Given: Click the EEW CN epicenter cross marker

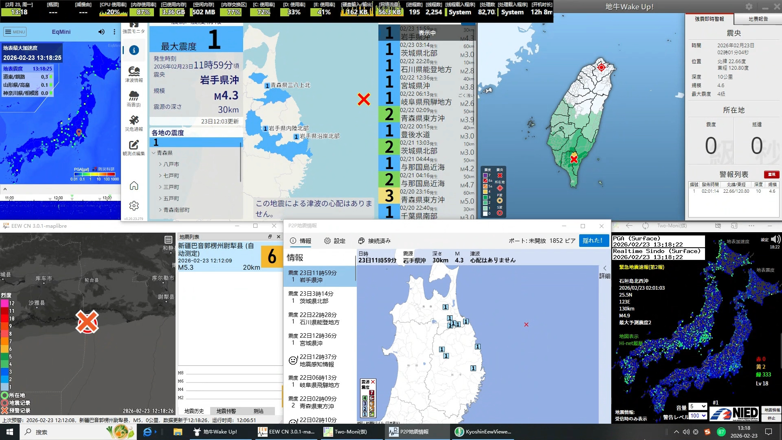Looking at the screenshot, I should click(87, 322).
